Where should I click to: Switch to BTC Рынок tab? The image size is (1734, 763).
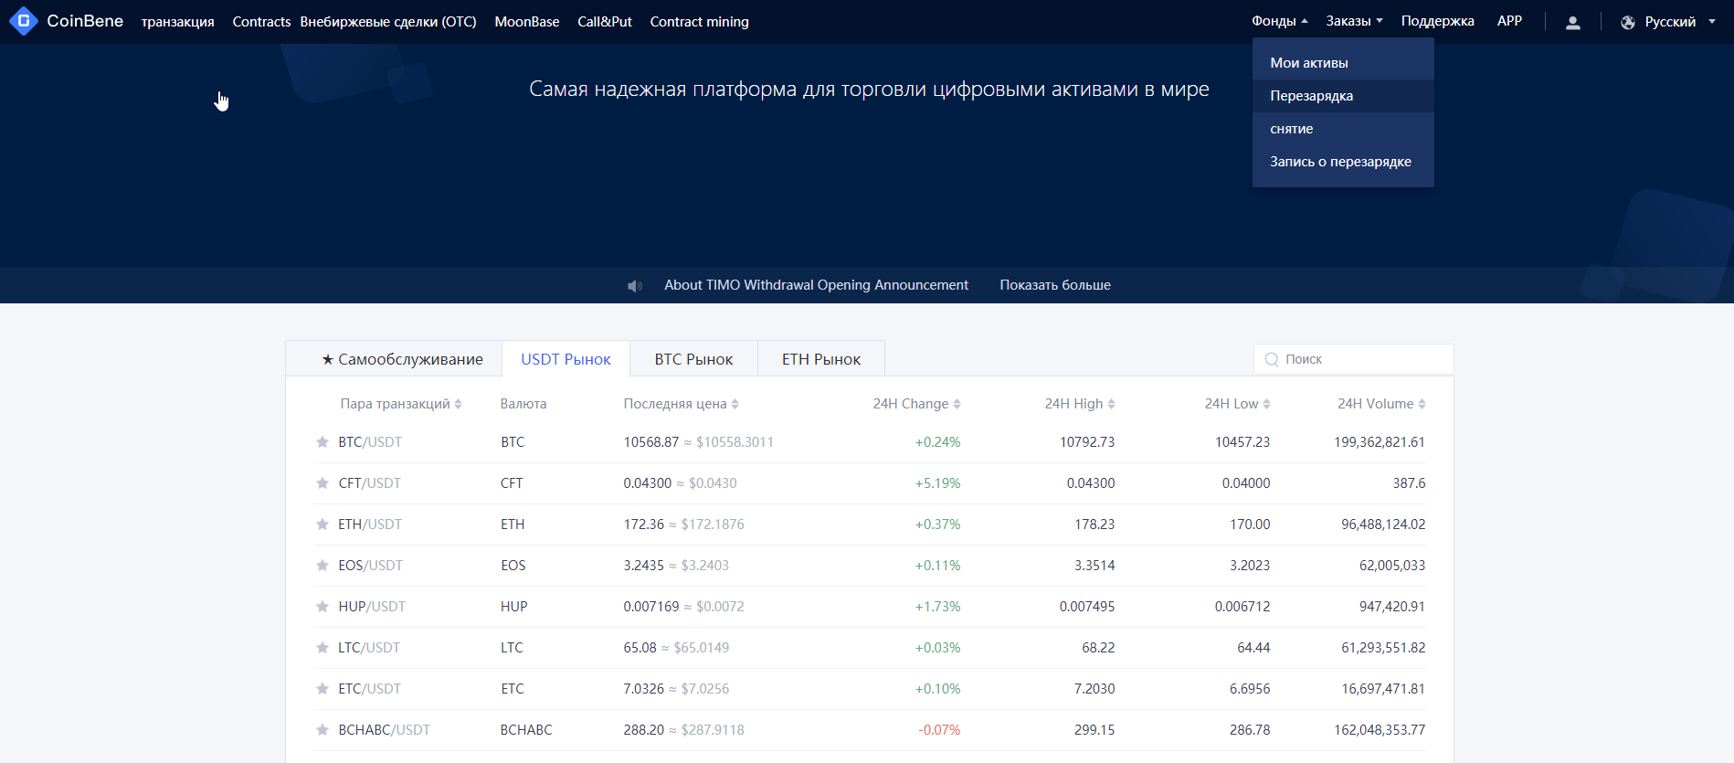(x=693, y=358)
